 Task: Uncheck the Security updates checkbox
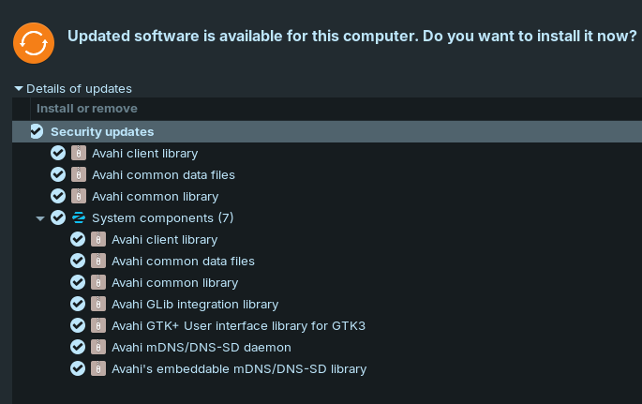[37, 131]
